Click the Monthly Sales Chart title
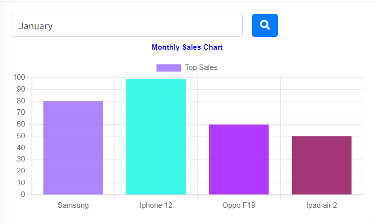Viewport: 375px width, 224px height. (x=187, y=47)
